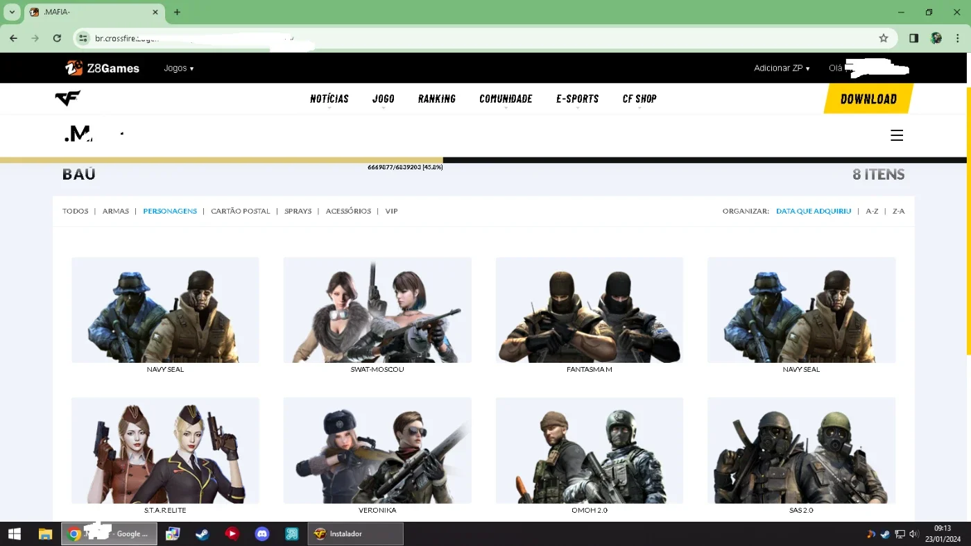Expand the Adicionar ZP dropdown

coord(782,68)
